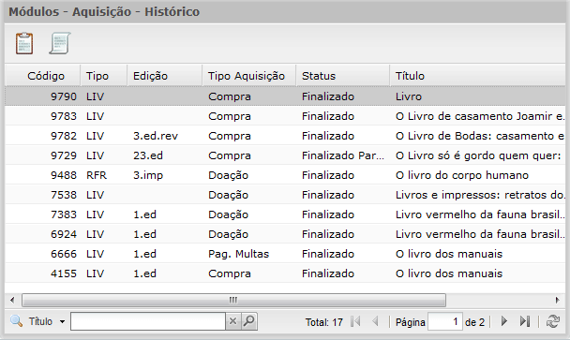The height and width of the screenshot is (340, 570).
Task: Refresh the grid with reload icon
Action: coord(553,321)
